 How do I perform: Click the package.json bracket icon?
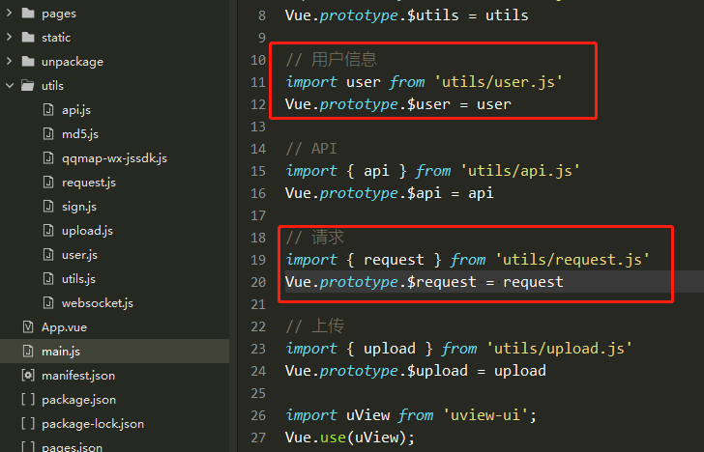click(28, 400)
